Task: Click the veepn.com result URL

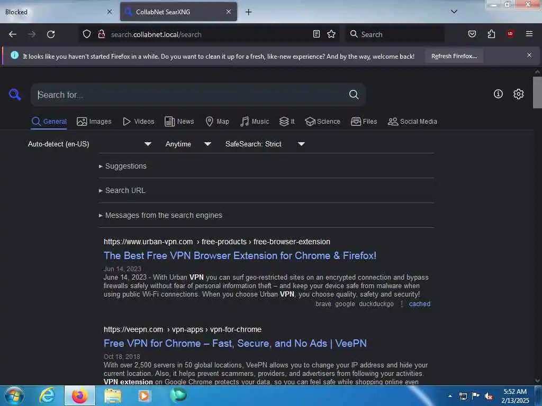Action: pyautogui.click(x=183, y=329)
